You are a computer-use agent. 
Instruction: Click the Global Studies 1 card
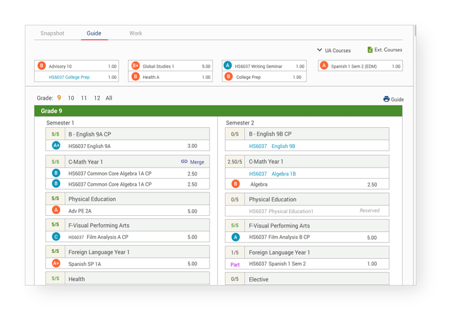(170, 66)
